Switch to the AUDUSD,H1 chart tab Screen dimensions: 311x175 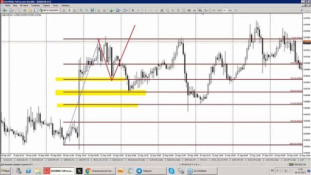(22, 160)
